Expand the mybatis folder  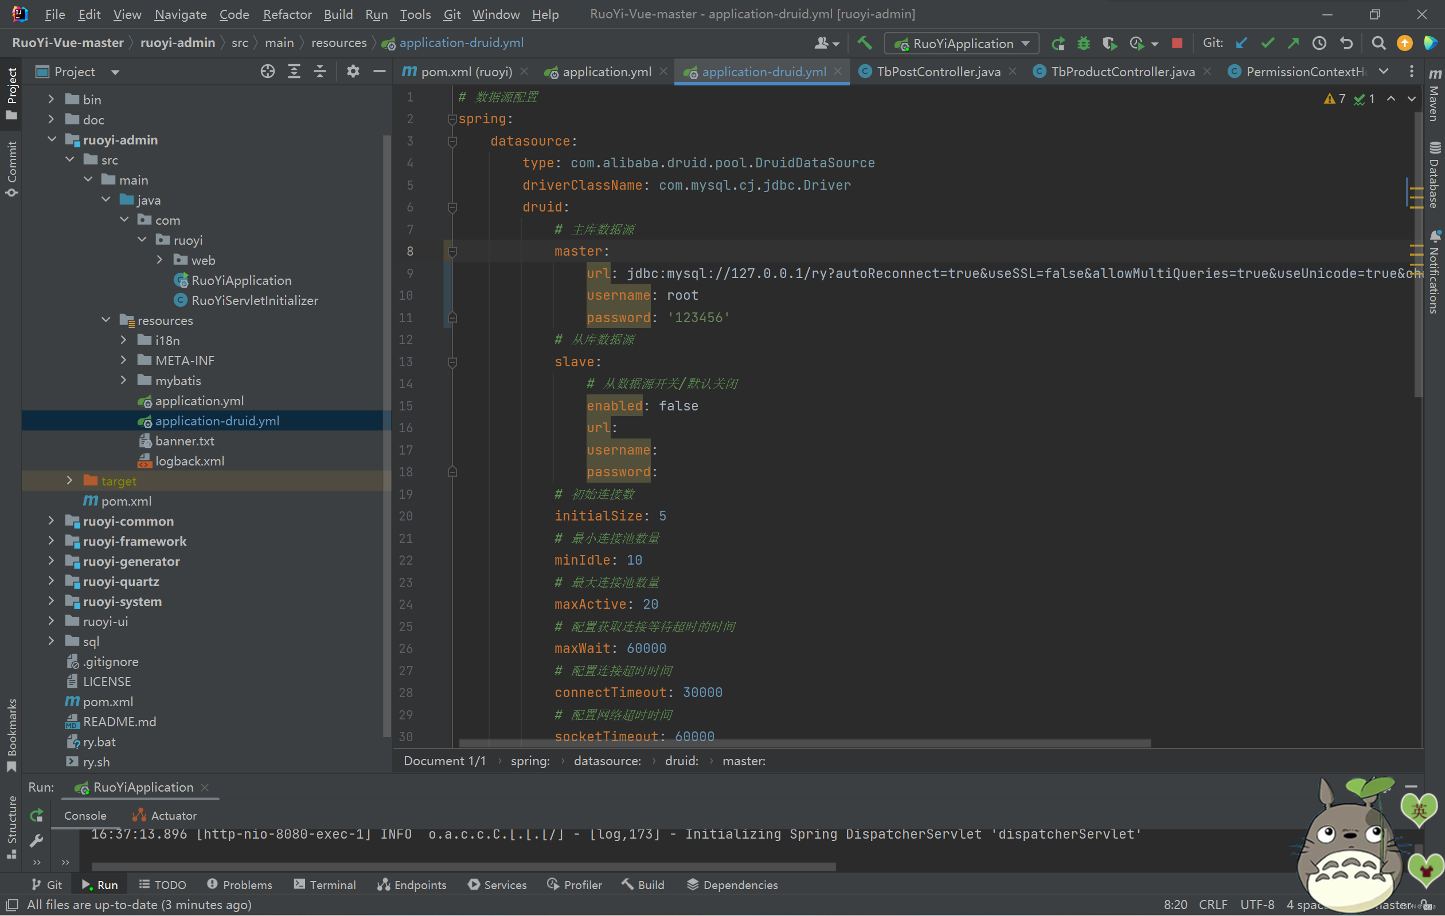(x=123, y=380)
